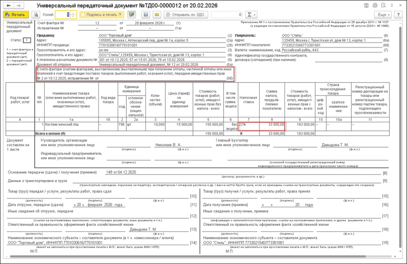Select the 22% tax rate cell
Image resolution: width=407 pixels, height=264 pixels.
[247, 124]
